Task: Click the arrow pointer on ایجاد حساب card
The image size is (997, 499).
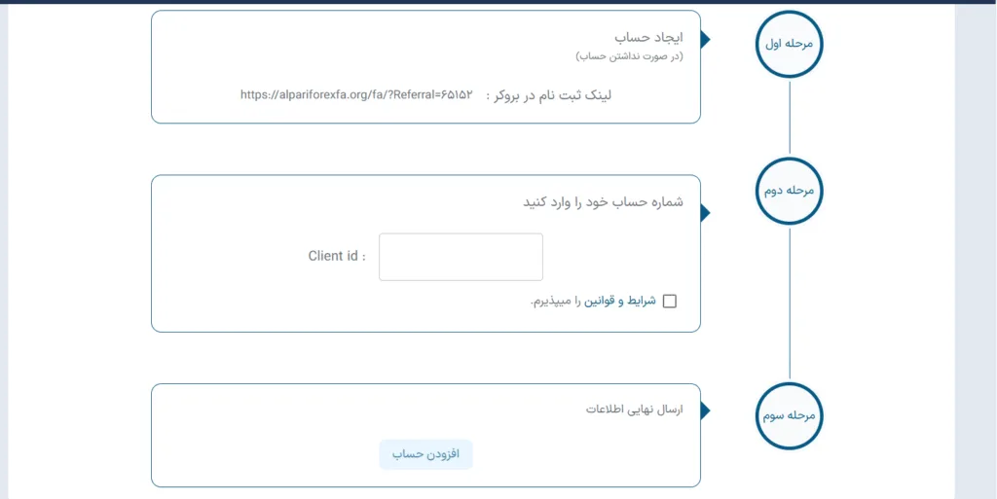Action: [705, 39]
